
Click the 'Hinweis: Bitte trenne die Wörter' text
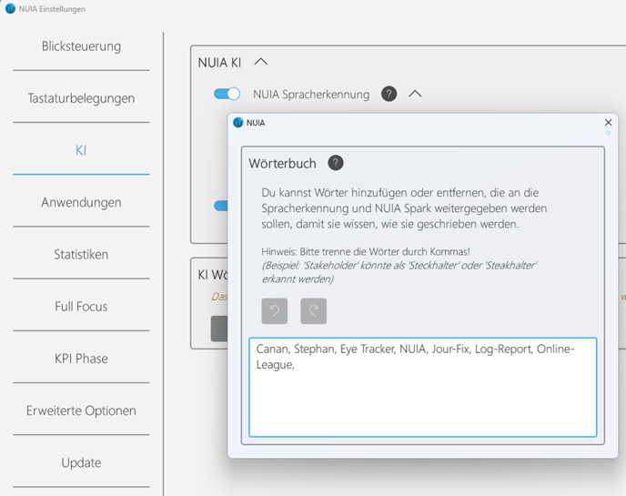tap(365, 251)
